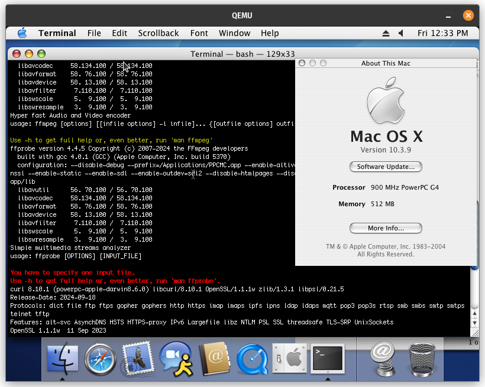This screenshot has width=485, height=387.
Task: Click the spring-mounted @ icon in the Dock
Action: [x=383, y=359]
